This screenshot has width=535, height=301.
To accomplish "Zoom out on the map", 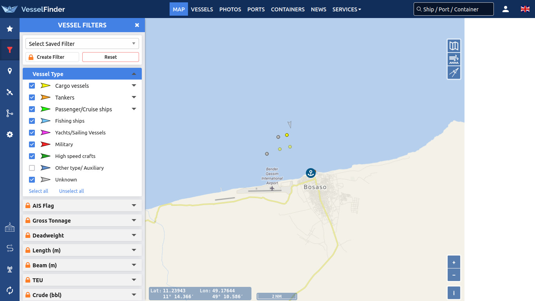I will point(454,275).
